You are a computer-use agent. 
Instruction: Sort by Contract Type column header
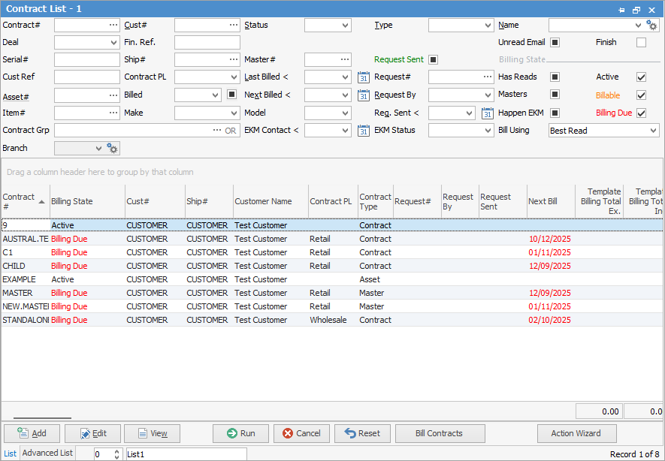point(376,202)
